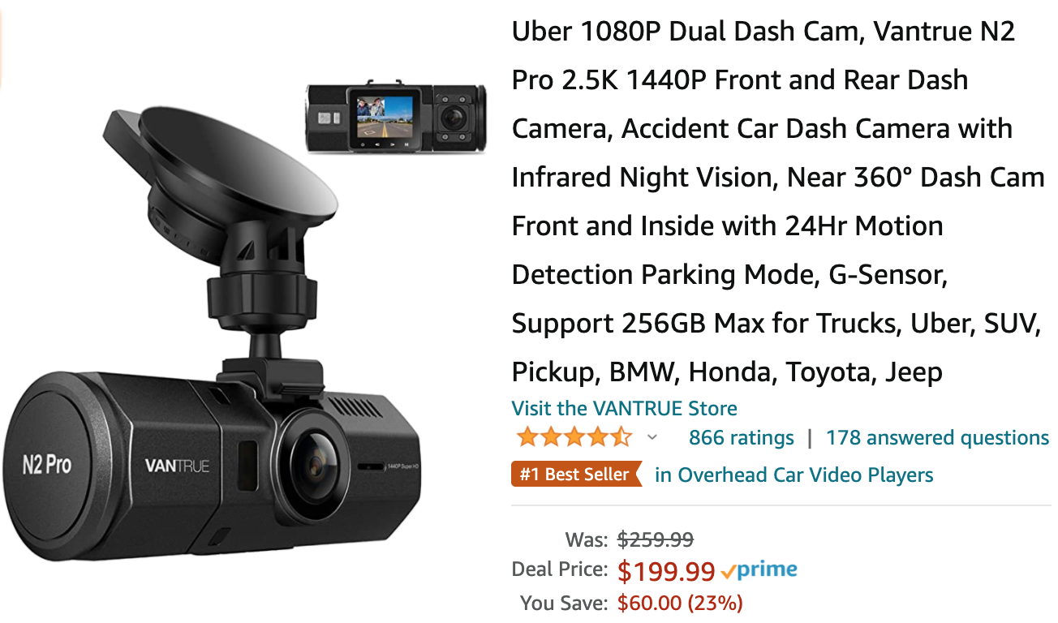The width and height of the screenshot is (1058, 623).
Task: Click the VANTRUE logo on the camera body
Action: click(x=177, y=466)
